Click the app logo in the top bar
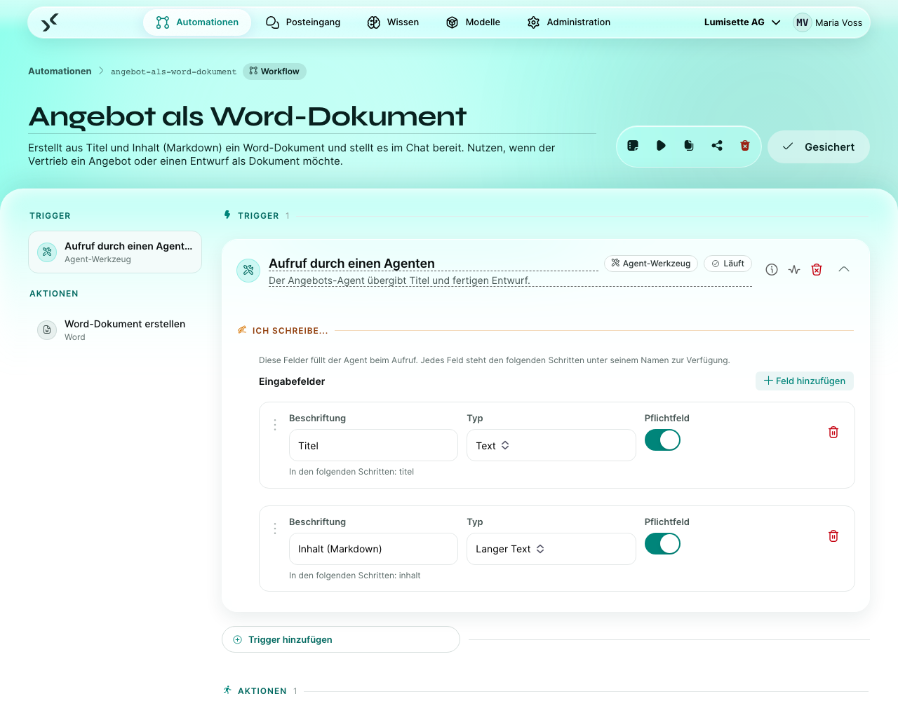Viewport: 898px width, 701px height. (x=49, y=22)
